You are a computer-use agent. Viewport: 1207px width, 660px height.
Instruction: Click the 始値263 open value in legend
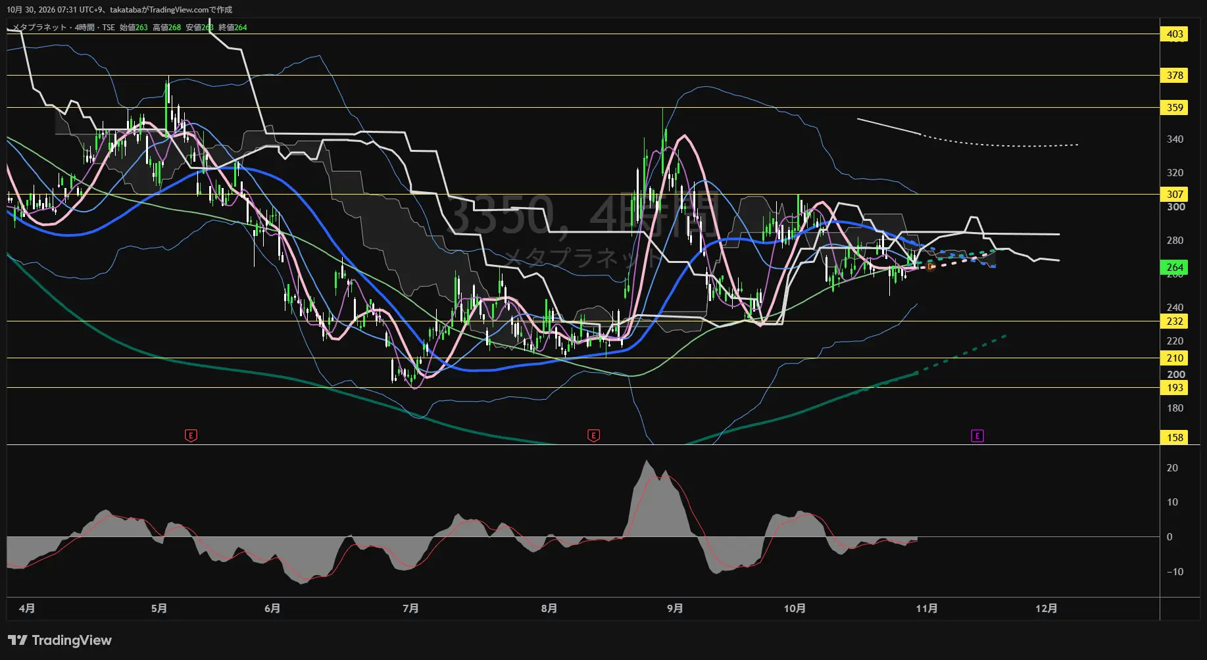pos(134,28)
